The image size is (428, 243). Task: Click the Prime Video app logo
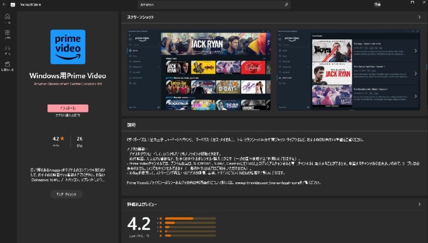(68, 47)
